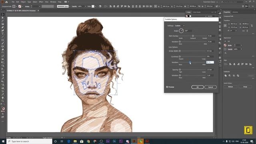The height and width of the screenshot is (144, 256).
Task: Select the Direct Selection tool
Action: coord(3,18)
